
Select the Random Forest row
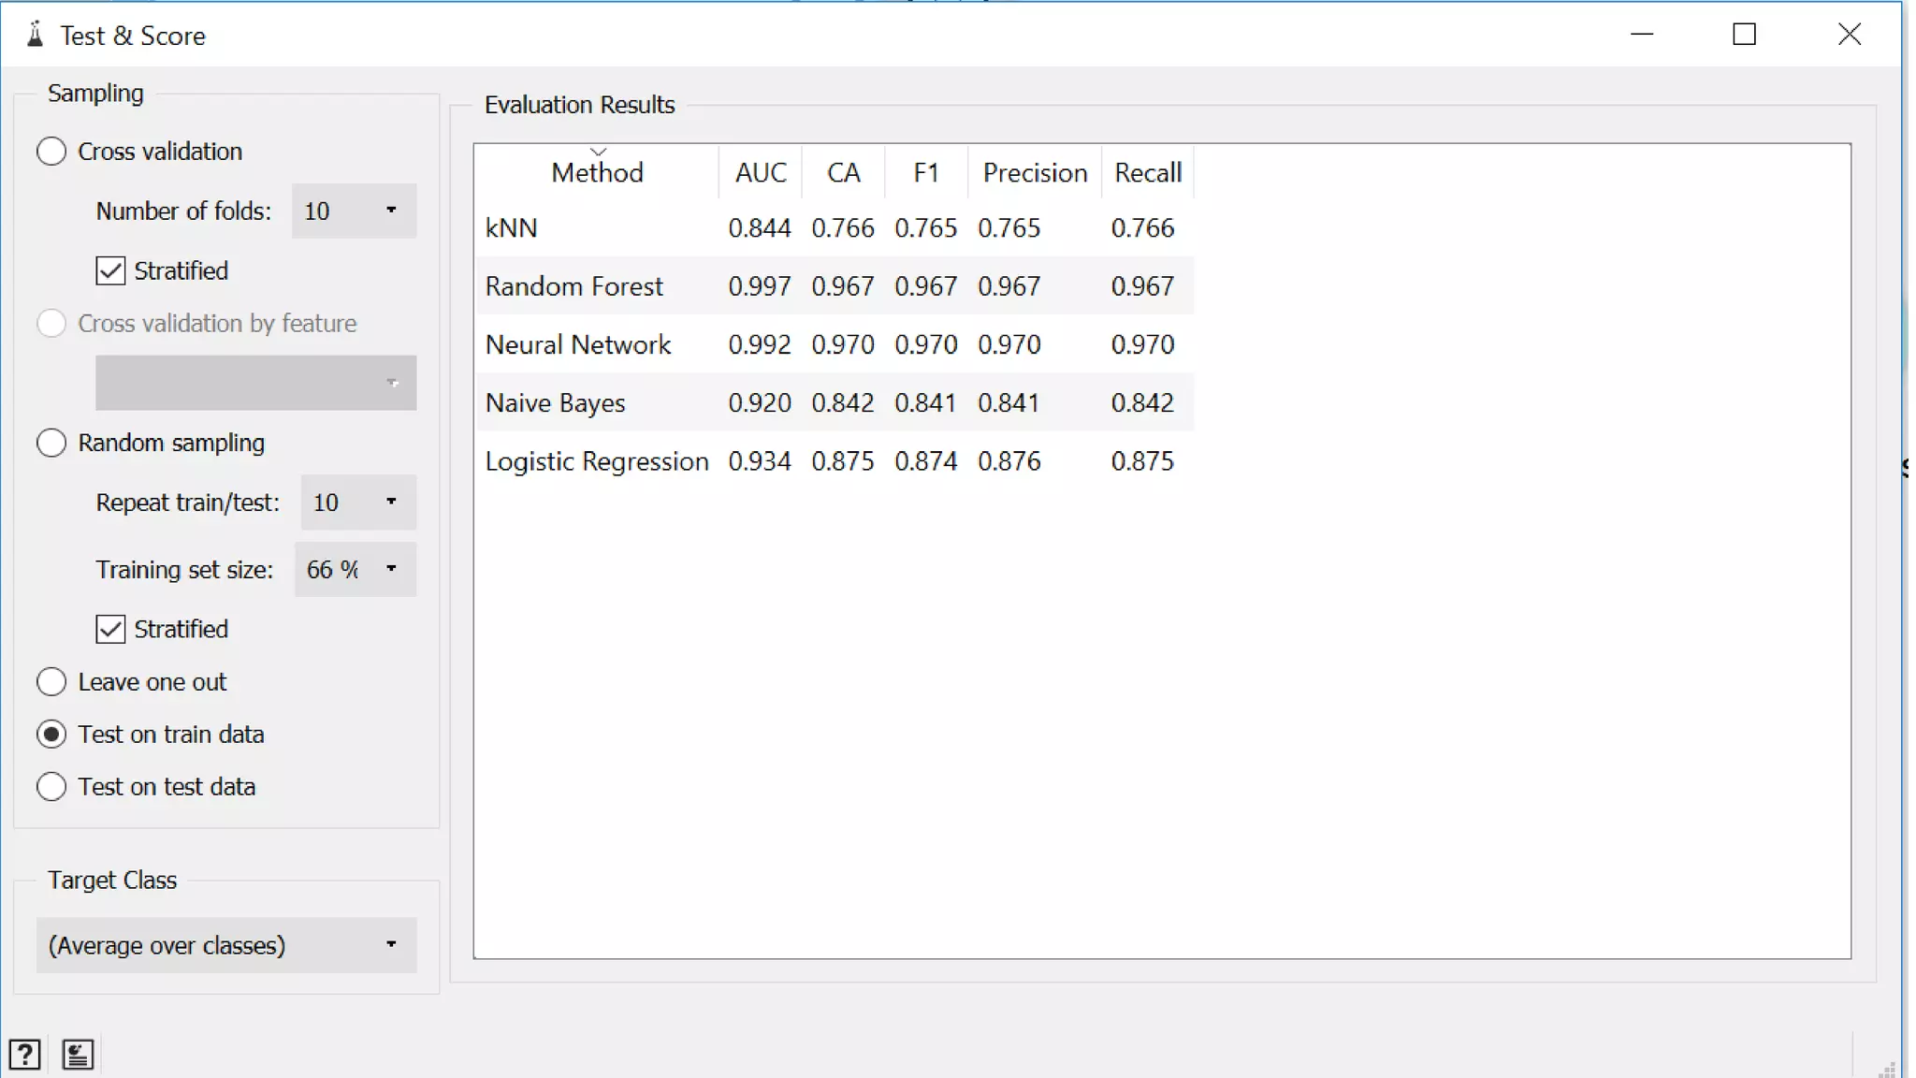pos(573,286)
